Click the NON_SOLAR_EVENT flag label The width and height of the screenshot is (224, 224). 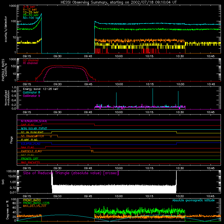tap(34, 129)
